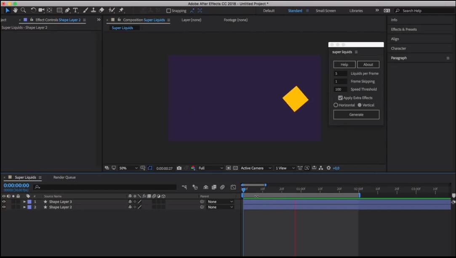Select the Zoom magnifier tool

pos(23,11)
